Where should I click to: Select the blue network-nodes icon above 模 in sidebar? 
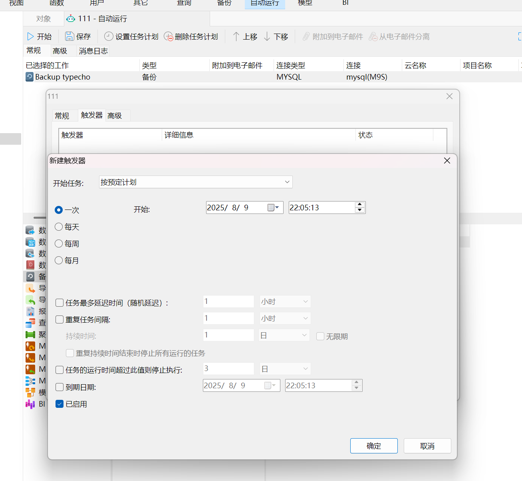point(30,381)
